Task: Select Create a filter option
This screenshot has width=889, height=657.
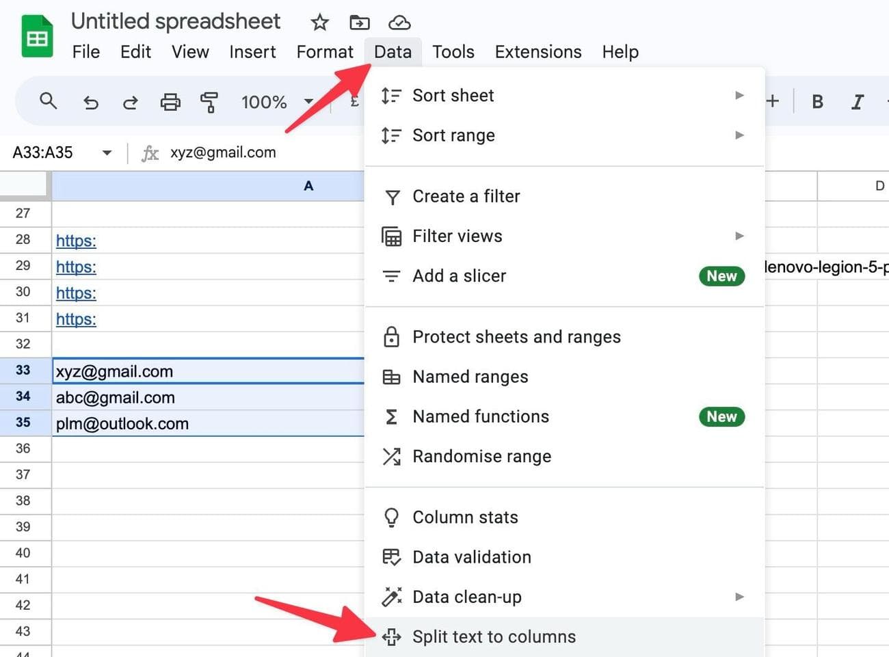Action: 466,196
